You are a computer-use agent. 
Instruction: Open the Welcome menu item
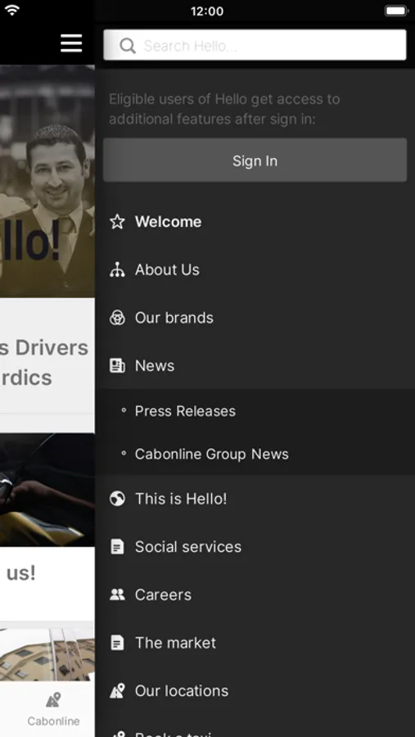(x=255, y=221)
